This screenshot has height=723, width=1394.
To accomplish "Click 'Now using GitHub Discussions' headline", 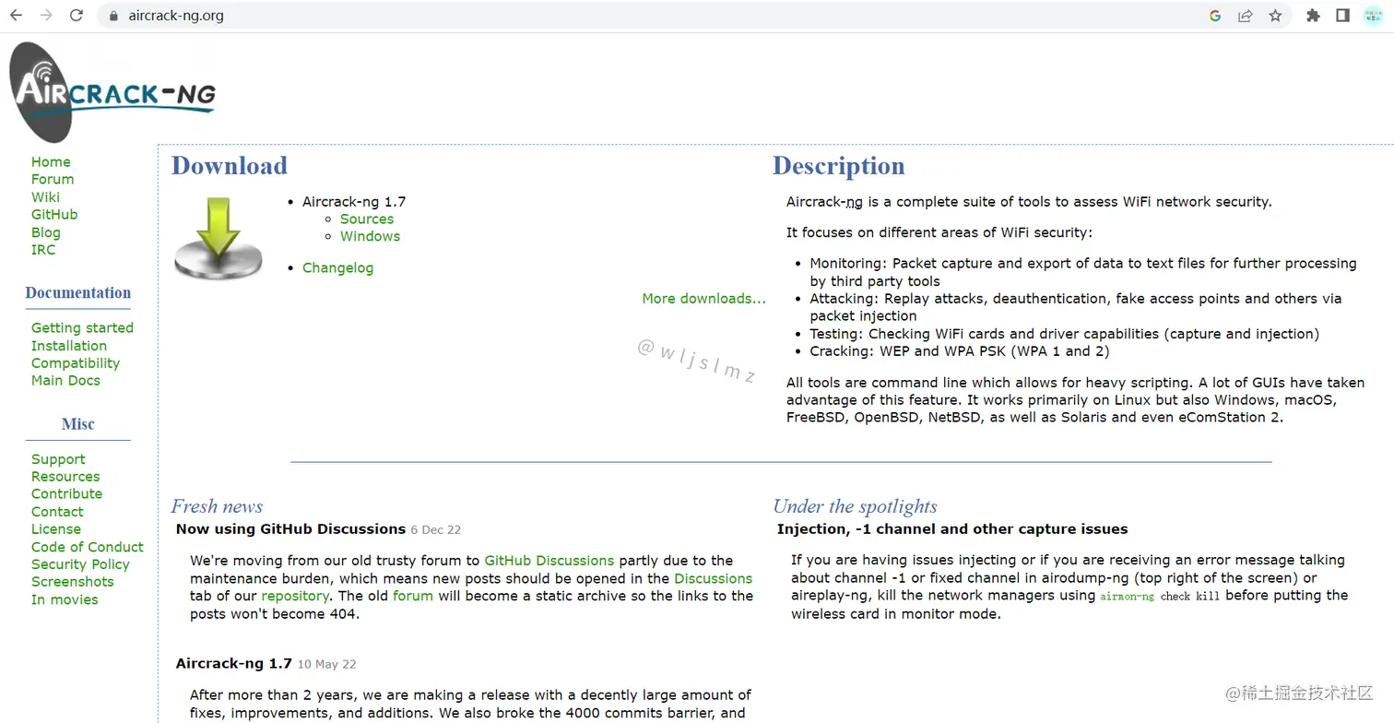I will pos(290,529).
